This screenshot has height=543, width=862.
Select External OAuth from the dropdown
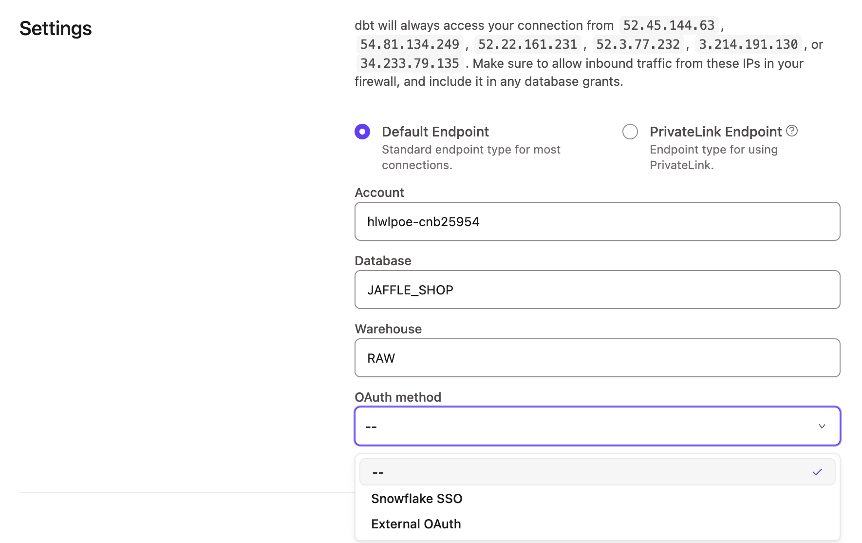(x=416, y=524)
